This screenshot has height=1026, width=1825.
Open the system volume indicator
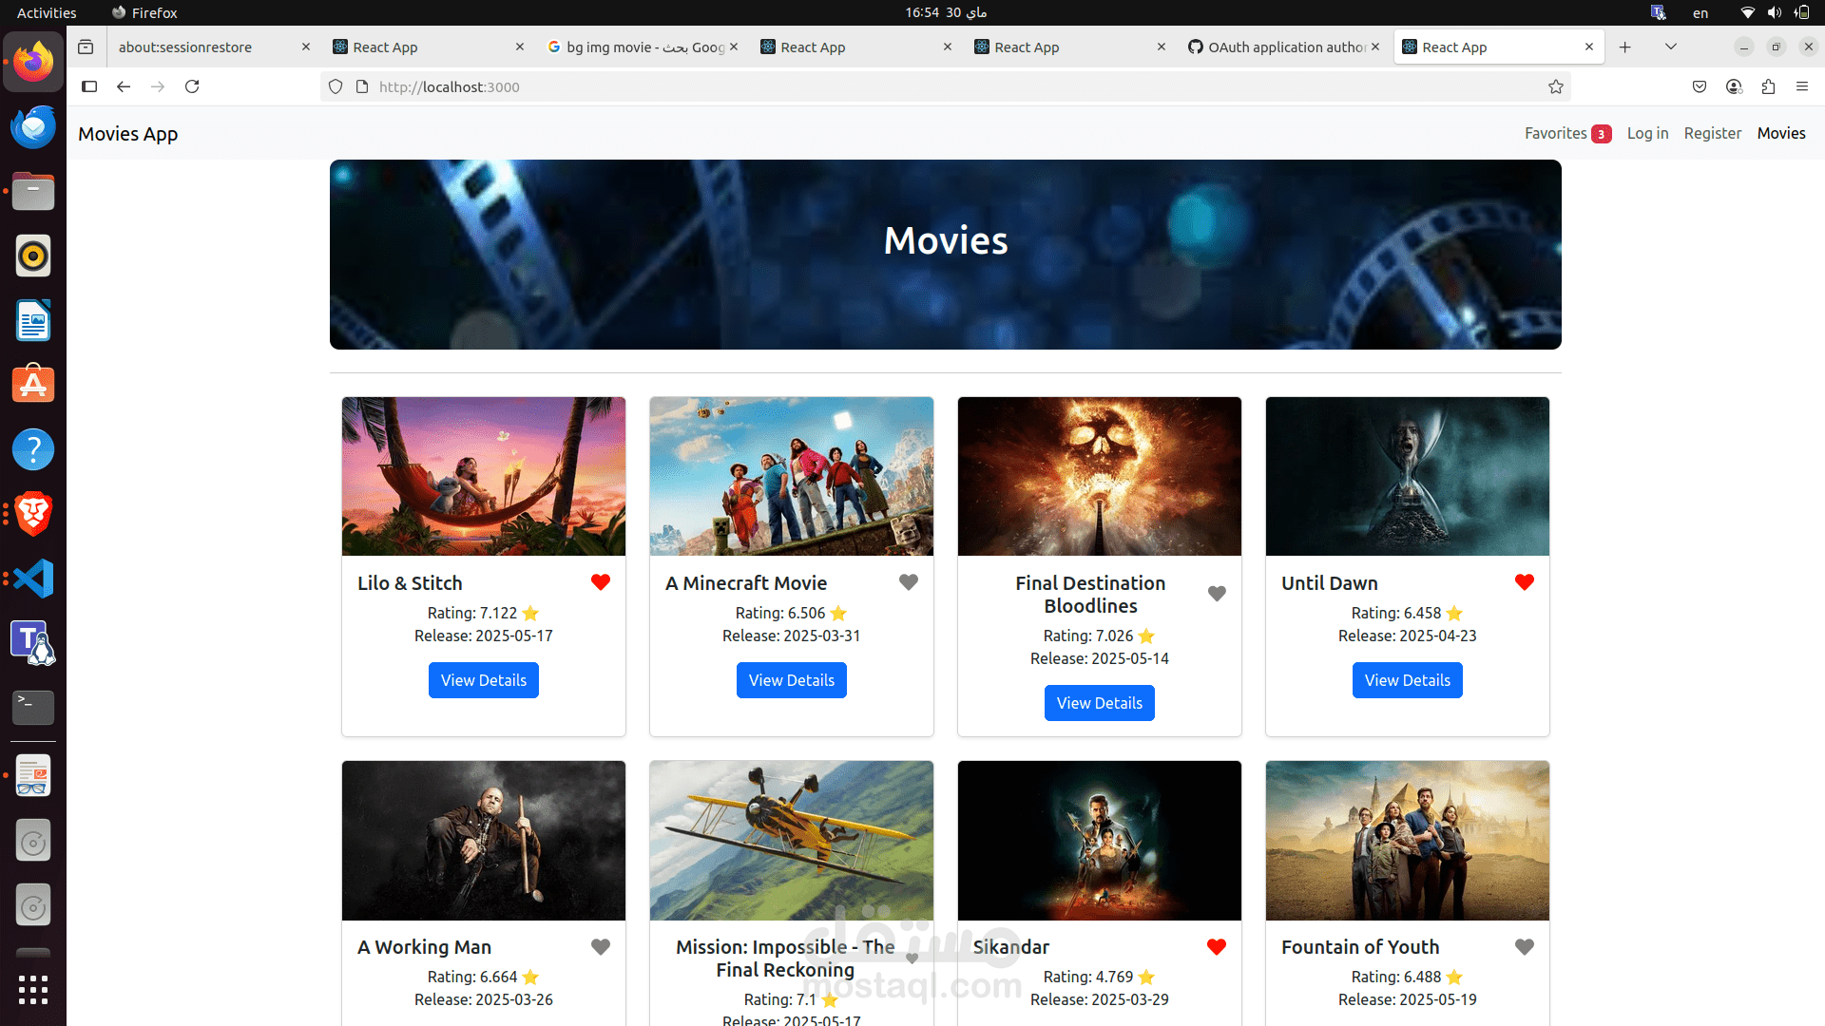1775,12
